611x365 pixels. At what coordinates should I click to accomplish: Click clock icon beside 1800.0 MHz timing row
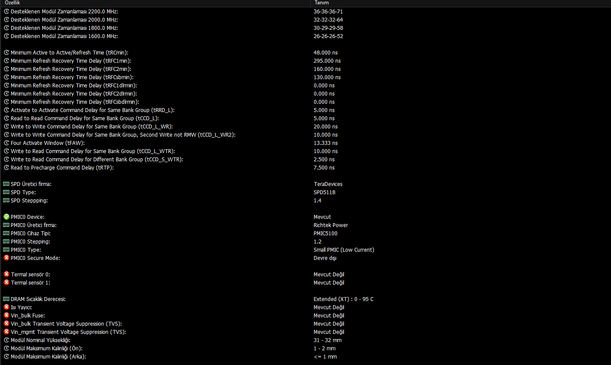[x=6, y=28]
